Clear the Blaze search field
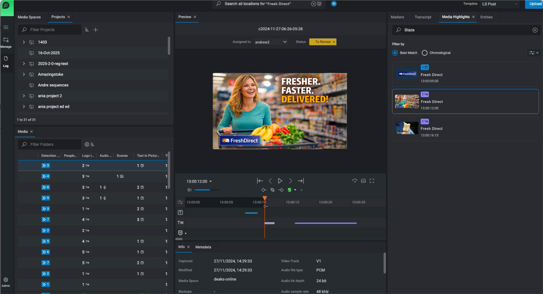The height and width of the screenshot is (294, 543). 535,30
